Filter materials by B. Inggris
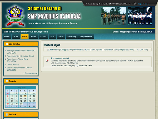This screenshot has width=158, height=119. click(64, 50)
